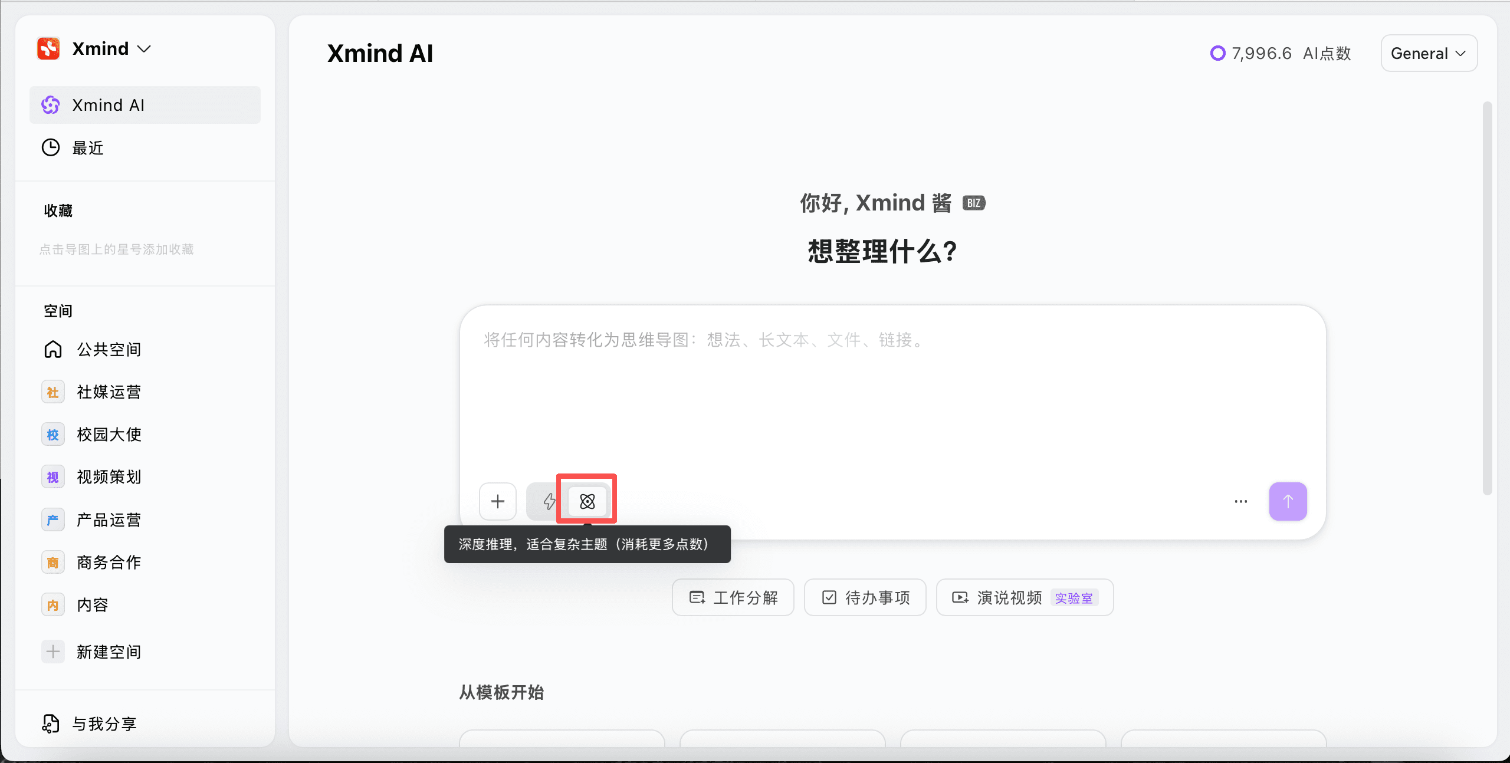Viewport: 1510px width, 763px height.
Task: Click the 点击导图上的星号添加收藏 hint text
Action: point(117,249)
